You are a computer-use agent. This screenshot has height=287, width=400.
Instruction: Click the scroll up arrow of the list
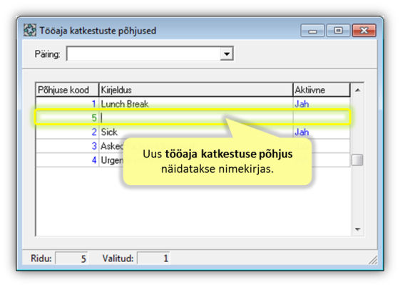point(358,90)
